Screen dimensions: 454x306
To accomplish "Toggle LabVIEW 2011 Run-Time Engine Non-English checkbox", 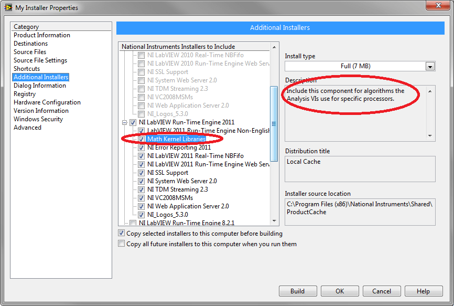I will [142, 131].
